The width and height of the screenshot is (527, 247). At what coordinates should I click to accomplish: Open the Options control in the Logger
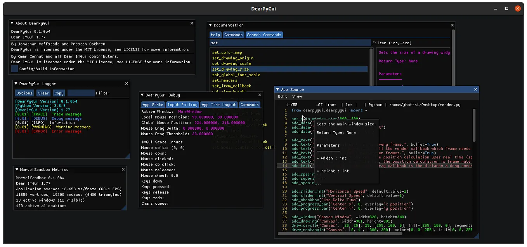[24, 93]
